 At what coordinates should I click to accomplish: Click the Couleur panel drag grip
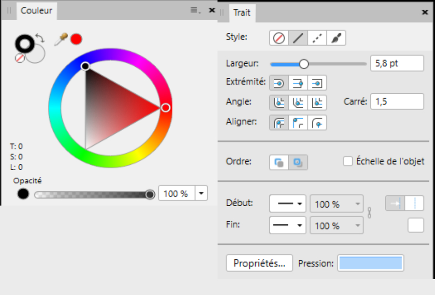(9, 11)
